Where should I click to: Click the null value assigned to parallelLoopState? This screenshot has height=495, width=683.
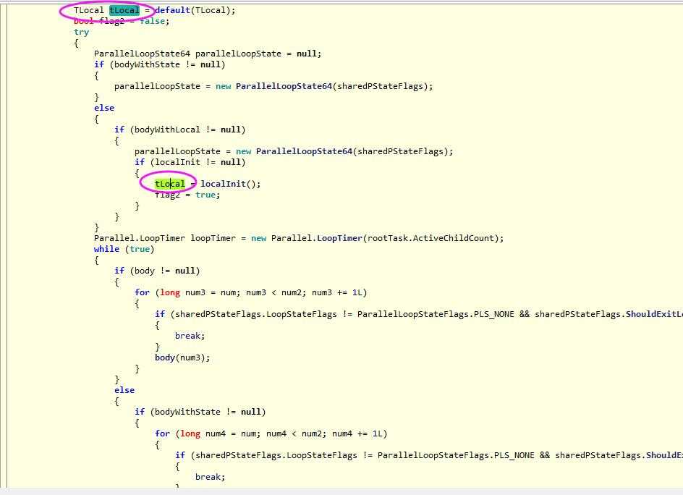pyautogui.click(x=307, y=54)
